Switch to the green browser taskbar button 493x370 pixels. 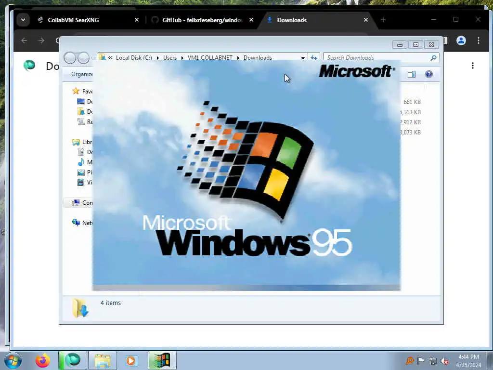[73, 360]
